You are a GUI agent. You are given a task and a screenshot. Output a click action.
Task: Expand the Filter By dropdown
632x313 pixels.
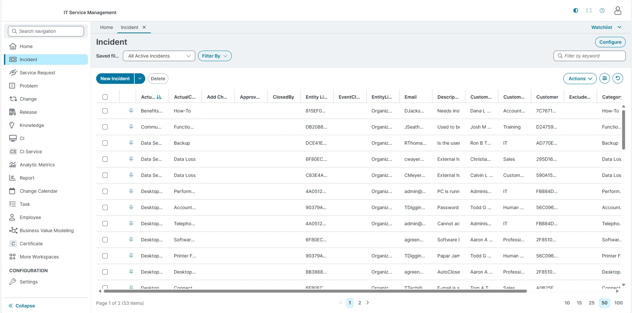pos(215,56)
